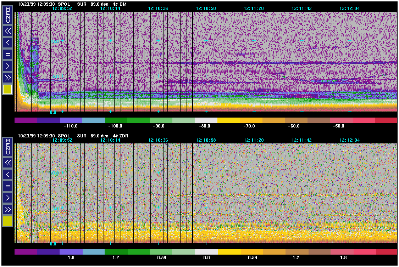The height and width of the screenshot is (267, 399).
Task: Click the 12:11:42 time marker in ZDR panel
Action: [x=301, y=140]
